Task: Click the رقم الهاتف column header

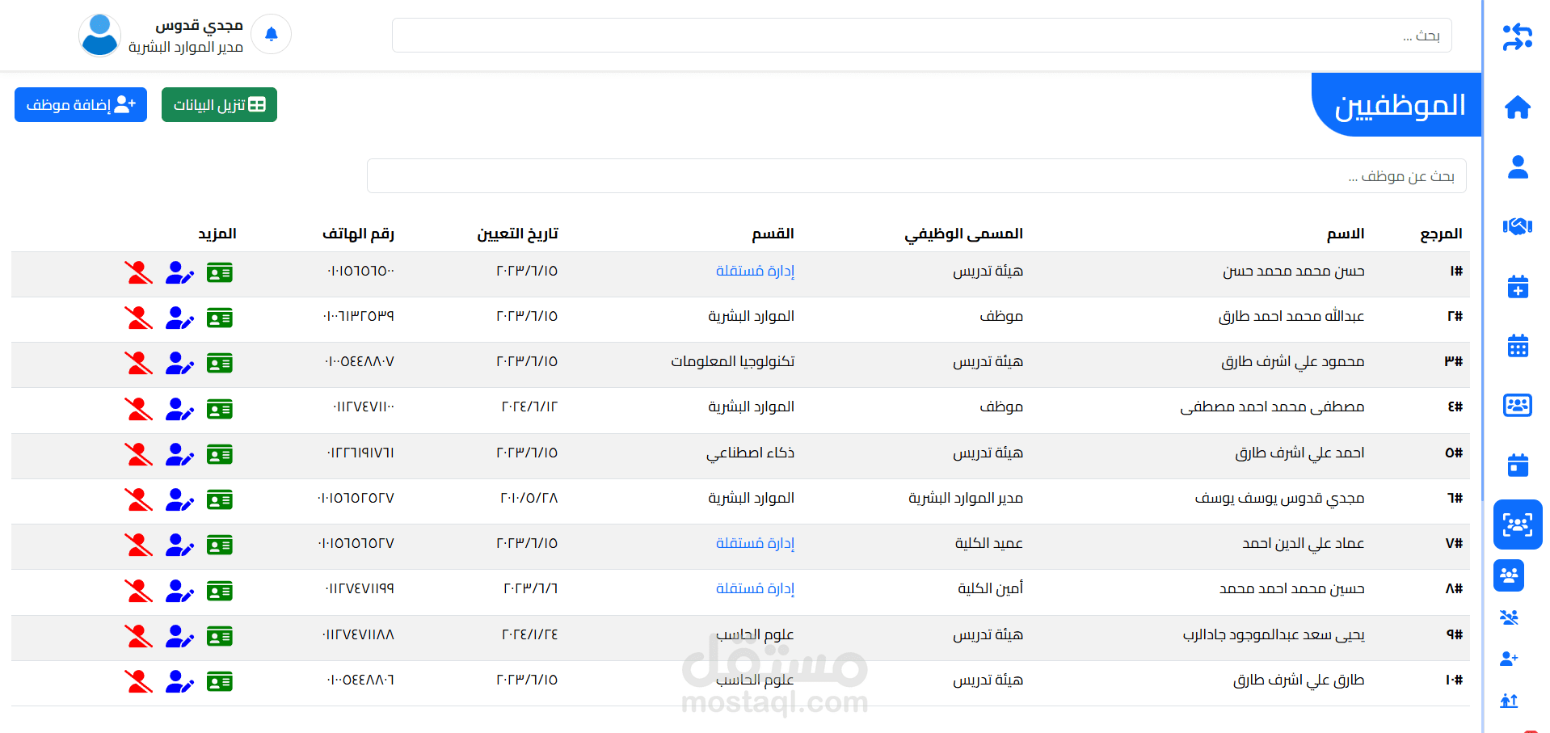Action: (x=358, y=234)
